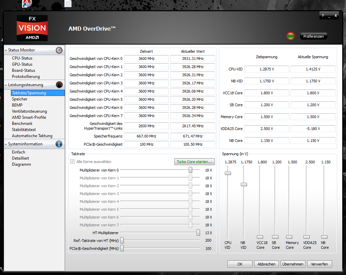Image resolution: width=346 pixels, height=275 pixels.
Task: Open Benchmark page
Action: coord(22,124)
